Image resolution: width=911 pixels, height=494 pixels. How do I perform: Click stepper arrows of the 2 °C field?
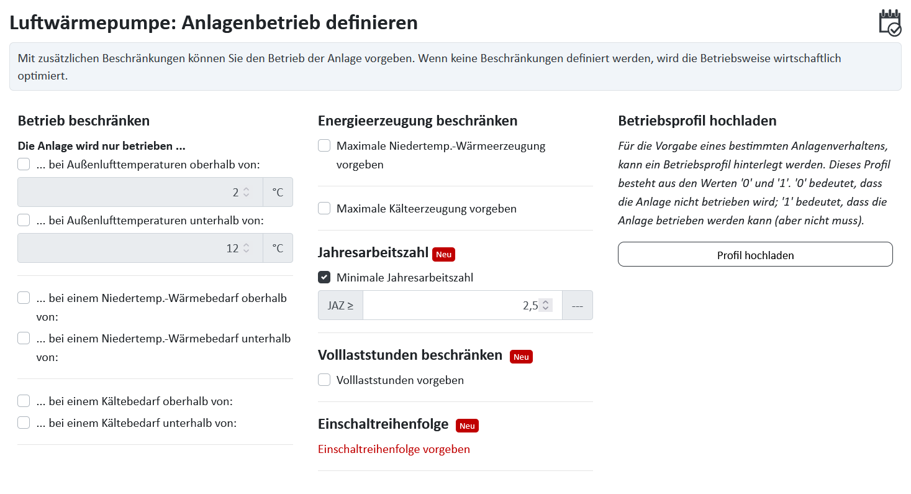(x=246, y=192)
